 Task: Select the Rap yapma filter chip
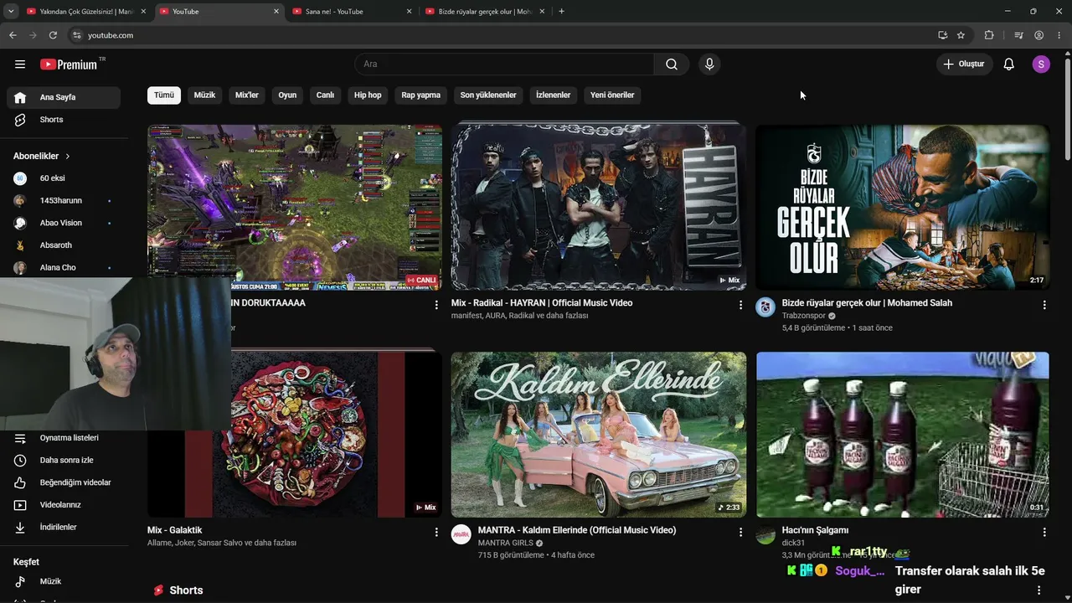coord(420,95)
